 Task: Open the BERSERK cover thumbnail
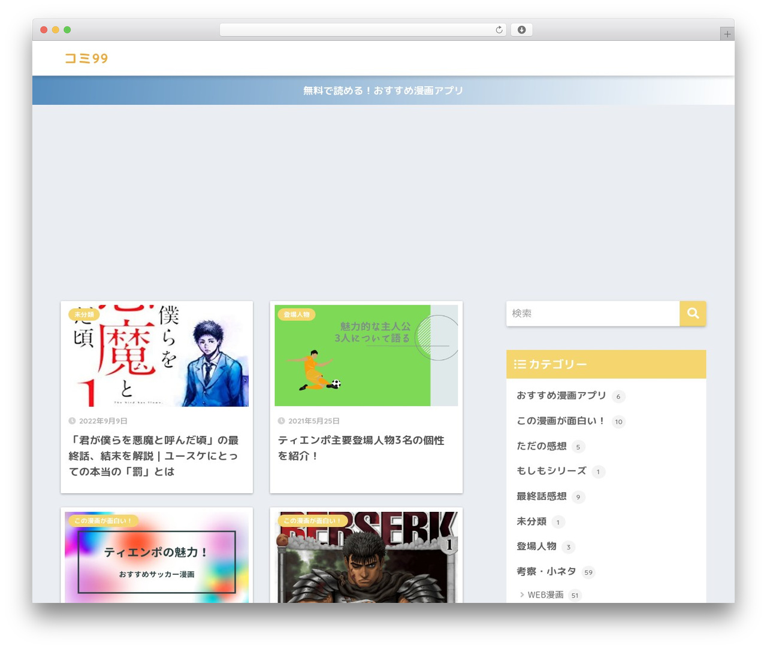pyautogui.click(x=366, y=557)
